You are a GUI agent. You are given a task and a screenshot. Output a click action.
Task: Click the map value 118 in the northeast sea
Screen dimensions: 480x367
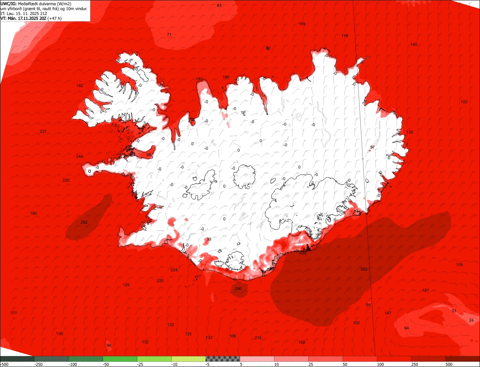point(345,36)
